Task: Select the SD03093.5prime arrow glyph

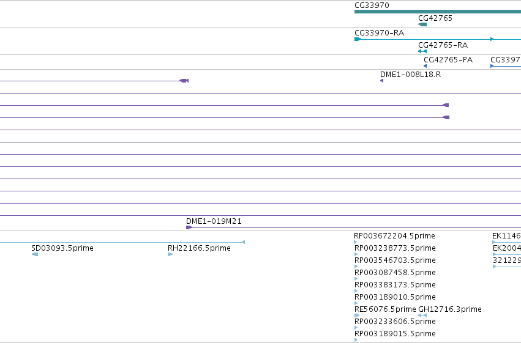Action: tap(35, 254)
